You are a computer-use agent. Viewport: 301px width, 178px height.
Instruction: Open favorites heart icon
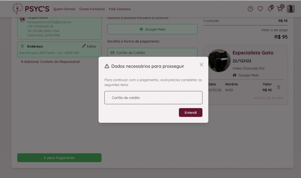click(x=260, y=9)
